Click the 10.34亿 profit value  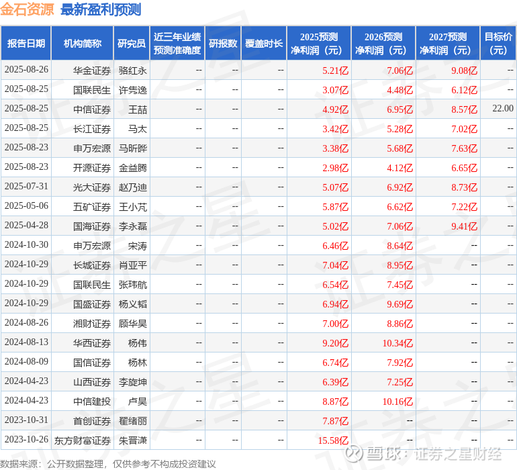(397, 343)
